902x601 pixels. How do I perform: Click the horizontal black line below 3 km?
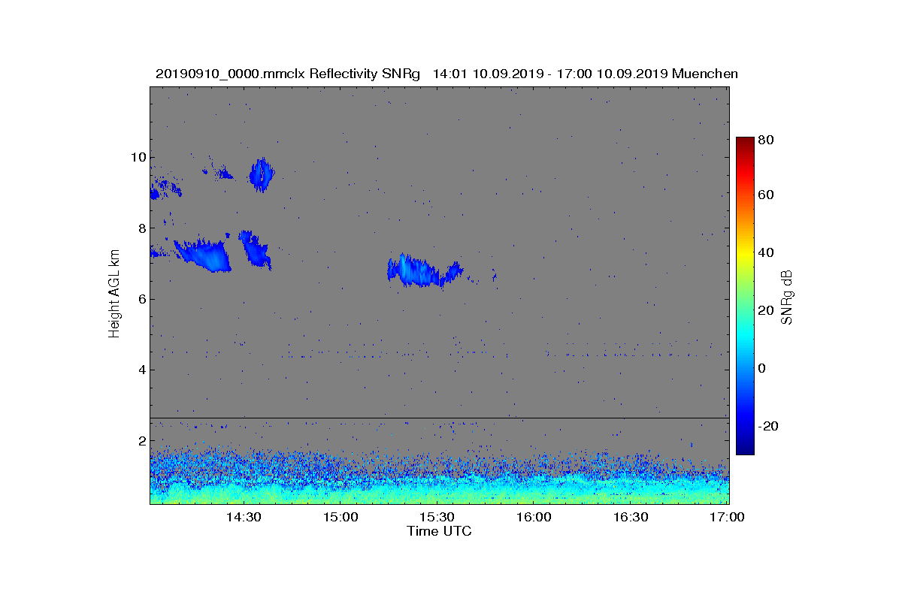pos(439,418)
